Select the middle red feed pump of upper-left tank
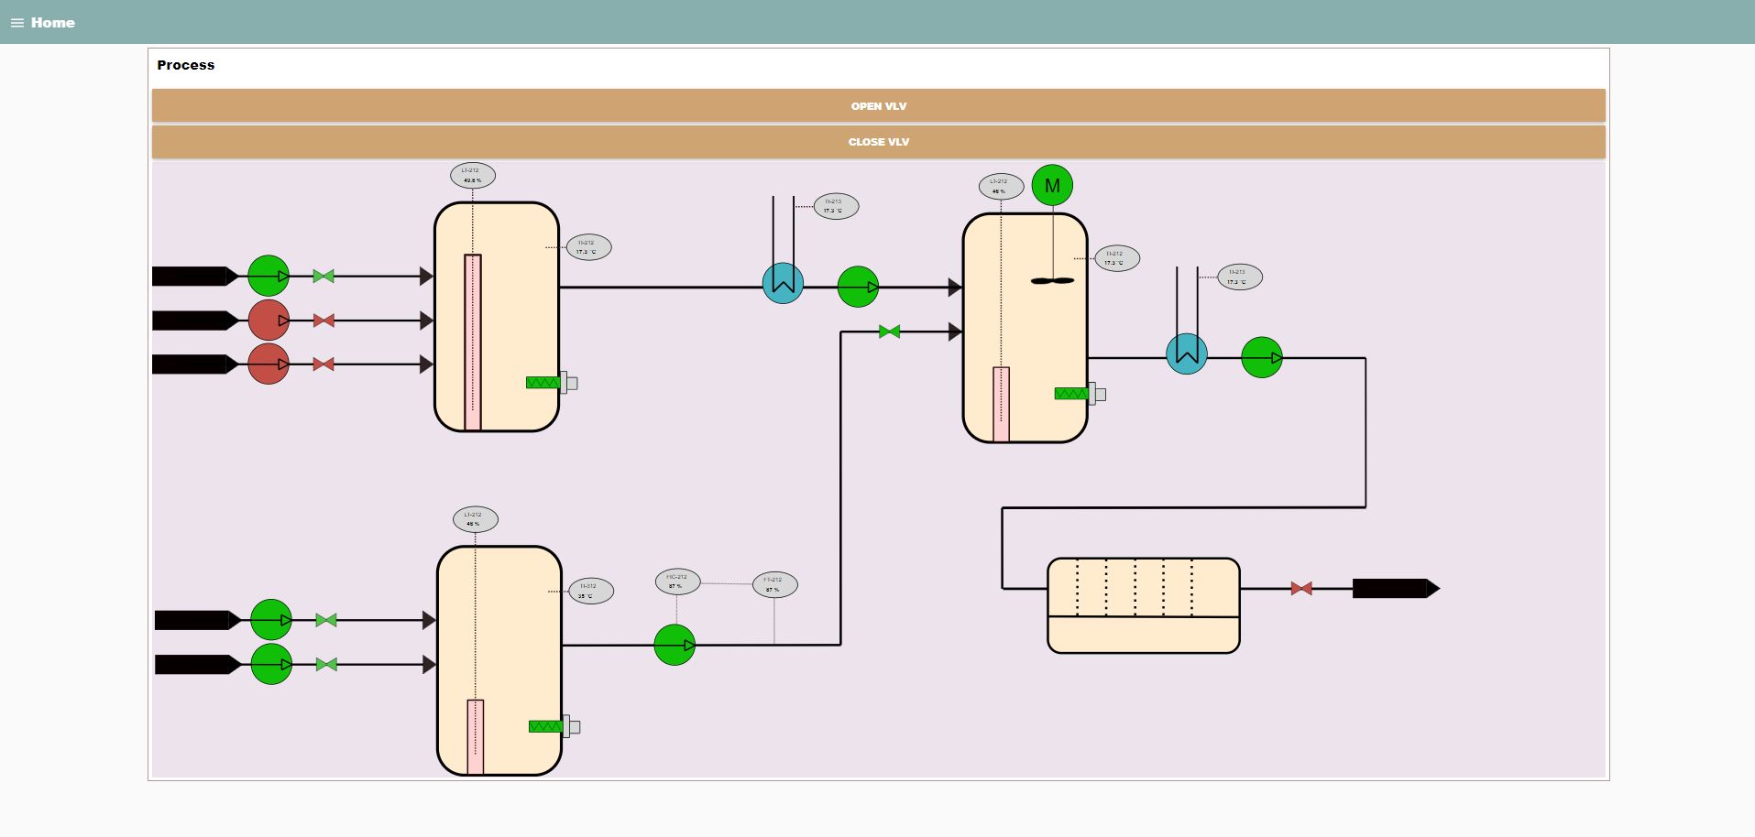The height and width of the screenshot is (837, 1755). (x=269, y=321)
